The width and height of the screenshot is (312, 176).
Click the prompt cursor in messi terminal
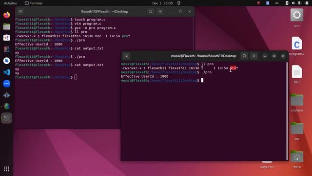click(x=202, y=80)
